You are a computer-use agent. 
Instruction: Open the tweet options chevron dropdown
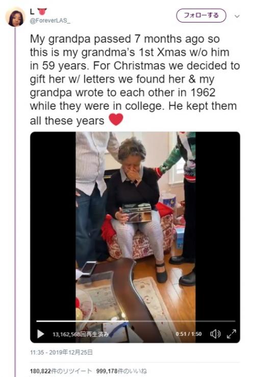(x=237, y=16)
